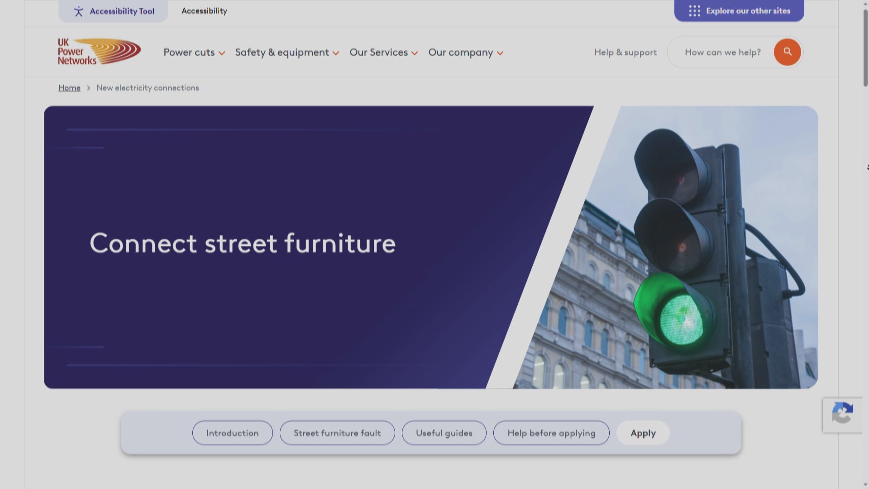This screenshot has width=869, height=489.
Task: Open the Accessibility link in top bar
Action: 204,11
